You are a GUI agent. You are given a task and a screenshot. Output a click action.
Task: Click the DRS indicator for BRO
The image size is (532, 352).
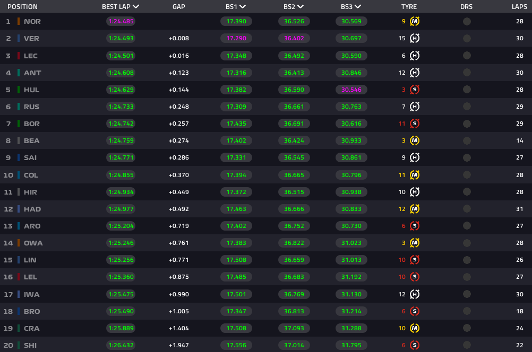[x=467, y=311]
